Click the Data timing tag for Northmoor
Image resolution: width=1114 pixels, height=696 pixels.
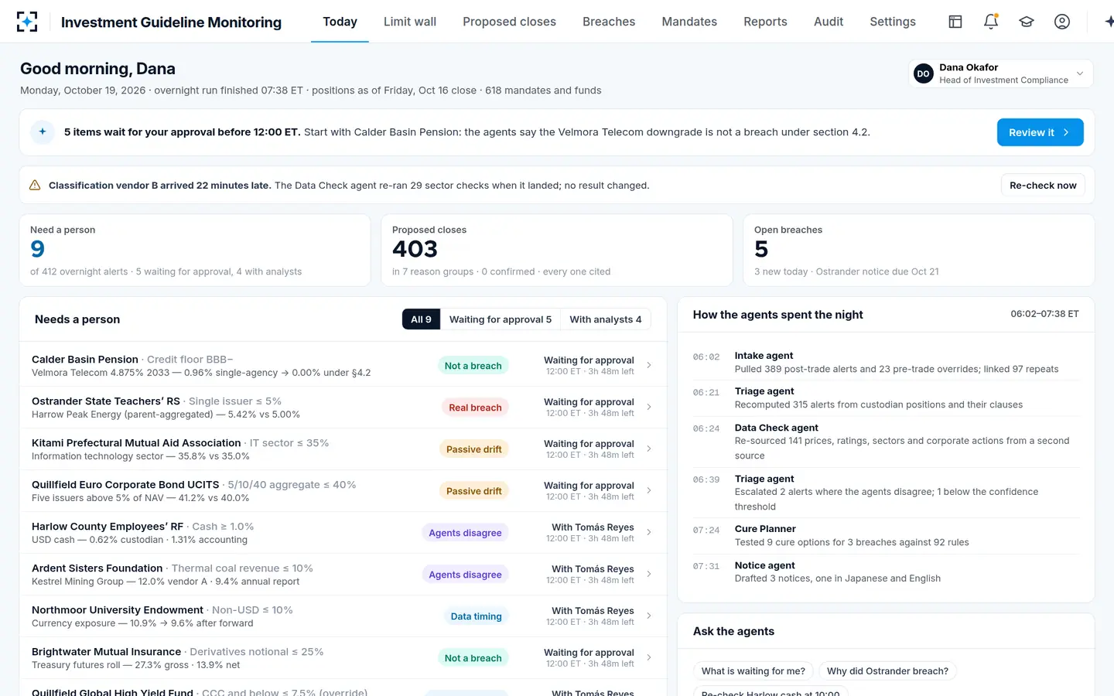(x=477, y=616)
